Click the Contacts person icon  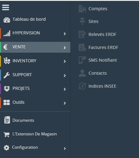click(x=82, y=73)
